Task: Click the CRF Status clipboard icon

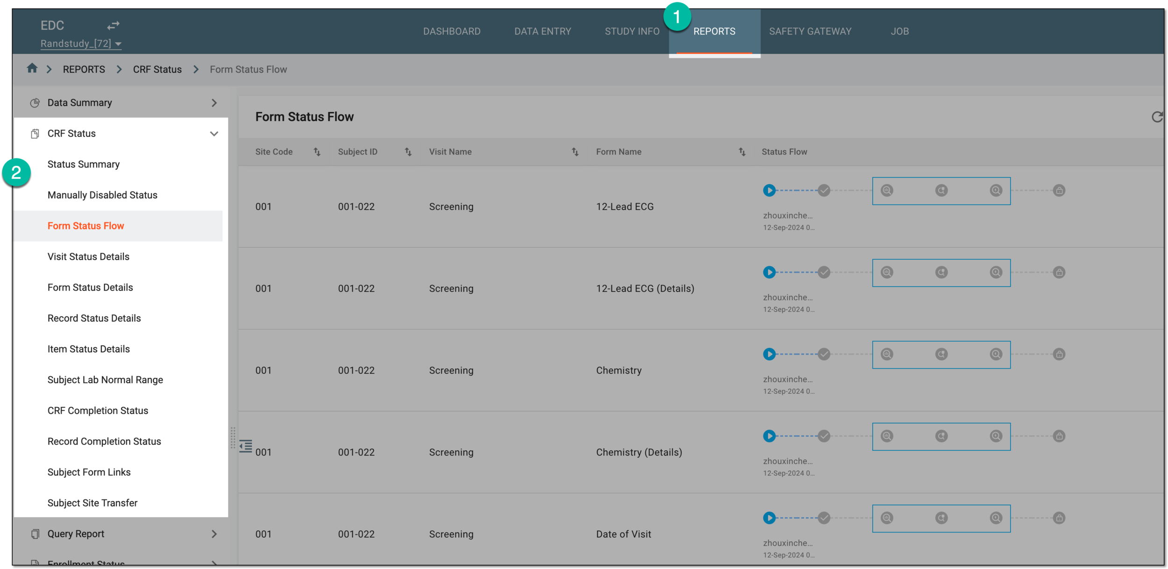Action: pyautogui.click(x=35, y=134)
